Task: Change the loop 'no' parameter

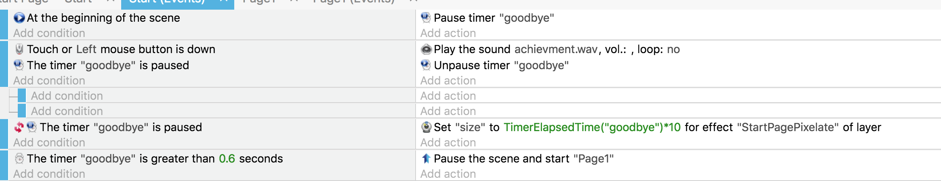Action: point(673,49)
